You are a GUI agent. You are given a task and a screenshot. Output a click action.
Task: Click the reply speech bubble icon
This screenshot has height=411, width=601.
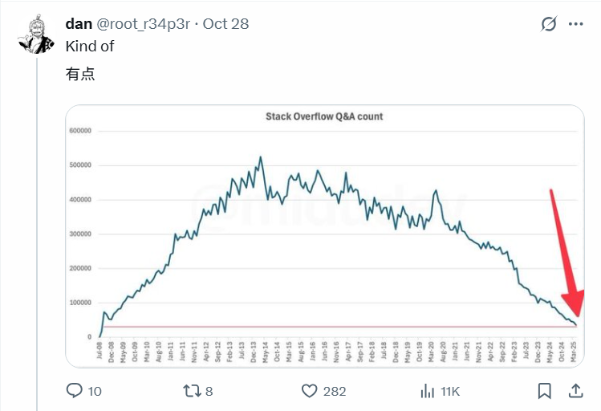click(x=74, y=391)
